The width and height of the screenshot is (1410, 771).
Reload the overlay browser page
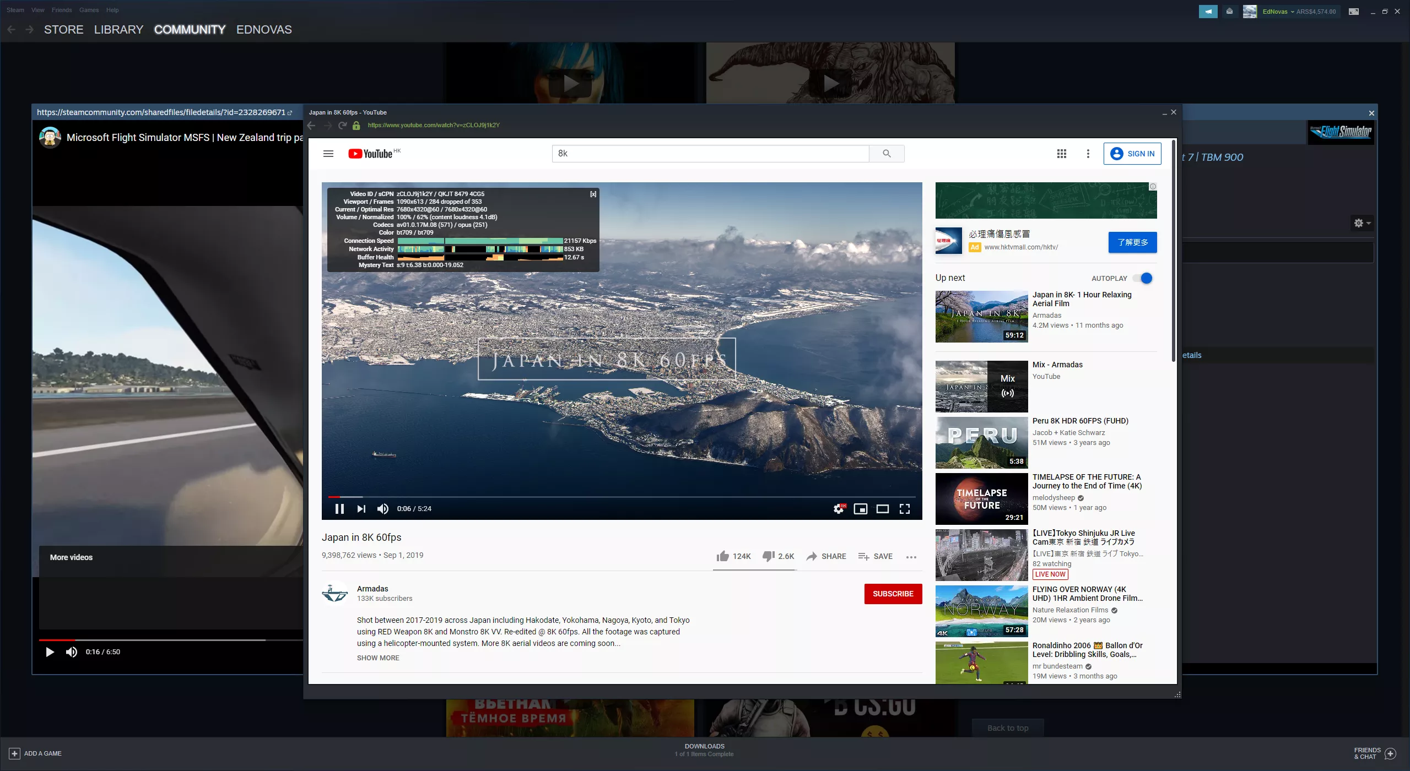pos(342,126)
